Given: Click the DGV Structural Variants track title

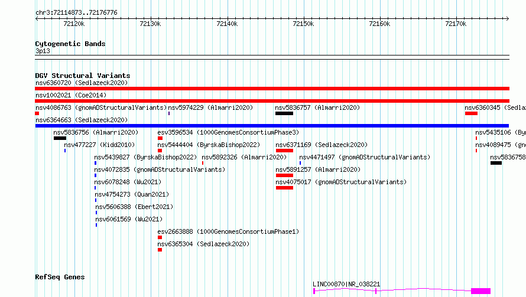Looking at the screenshot, I should (x=83, y=76).
